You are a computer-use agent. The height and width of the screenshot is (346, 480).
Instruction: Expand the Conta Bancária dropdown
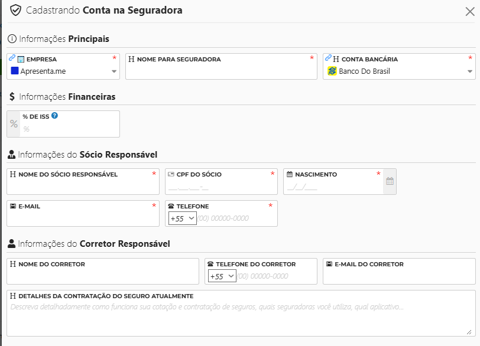point(470,72)
